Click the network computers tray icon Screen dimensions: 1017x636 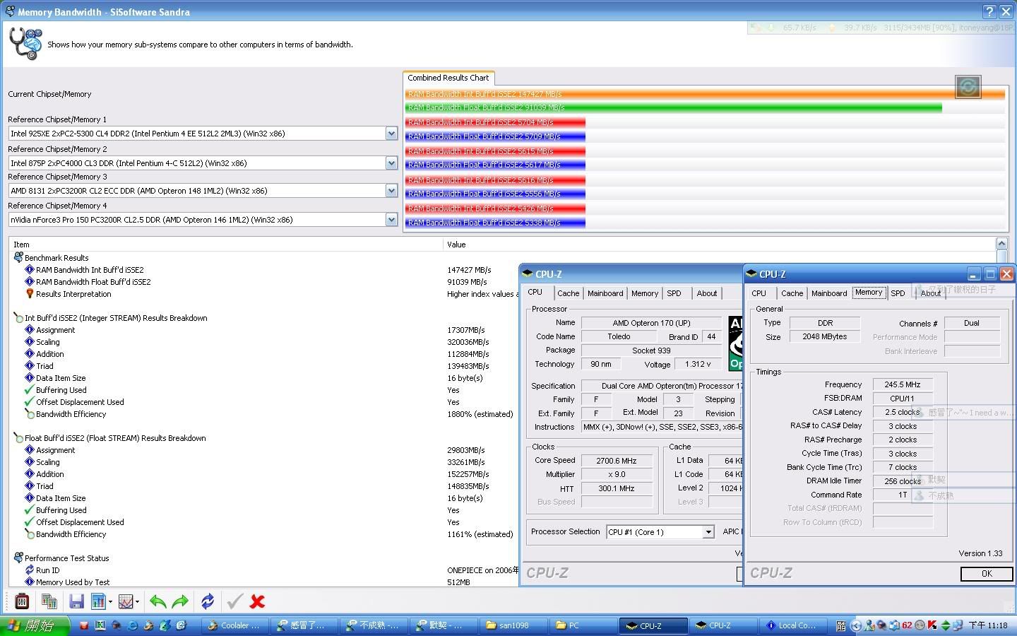pyautogui.click(x=958, y=625)
